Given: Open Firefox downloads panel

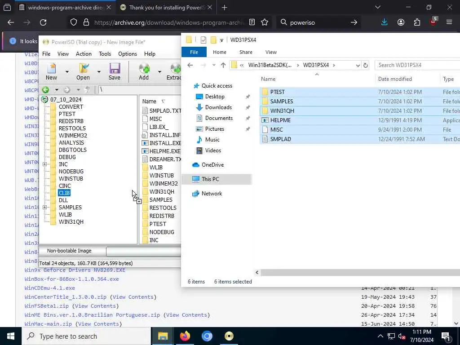Looking at the screenshot, I should click(385, 22).
